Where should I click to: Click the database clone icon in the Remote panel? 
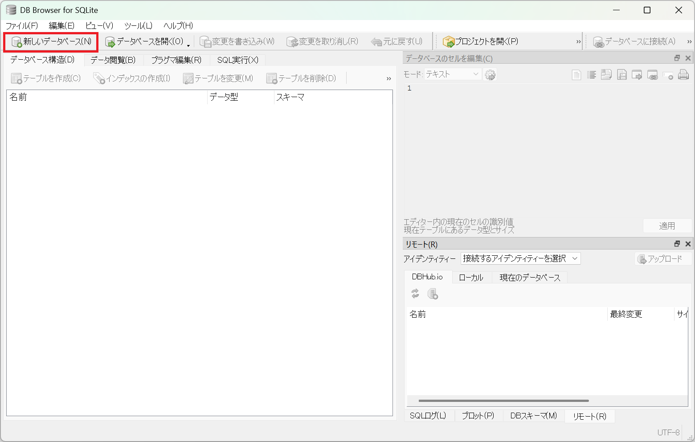click(x=433, y=294)
